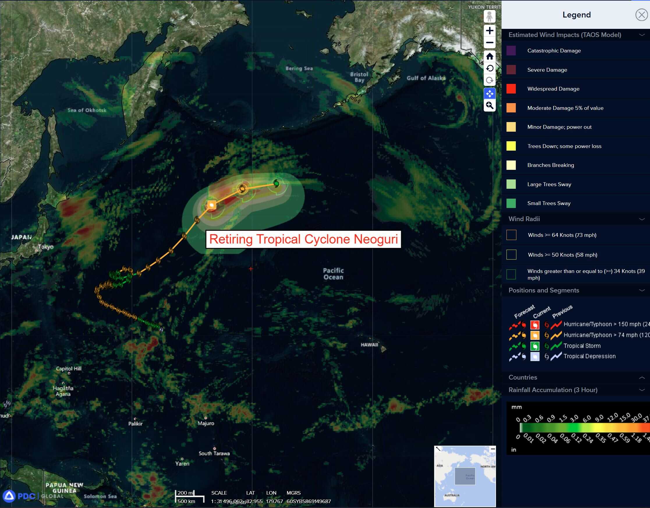Expand the Countries legend section
The height and width of the screenshot is (508, 650).
point(642,378)
